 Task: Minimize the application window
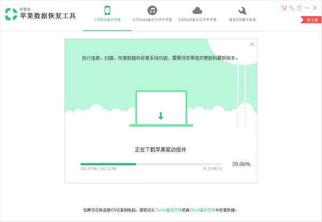[307, 8]
